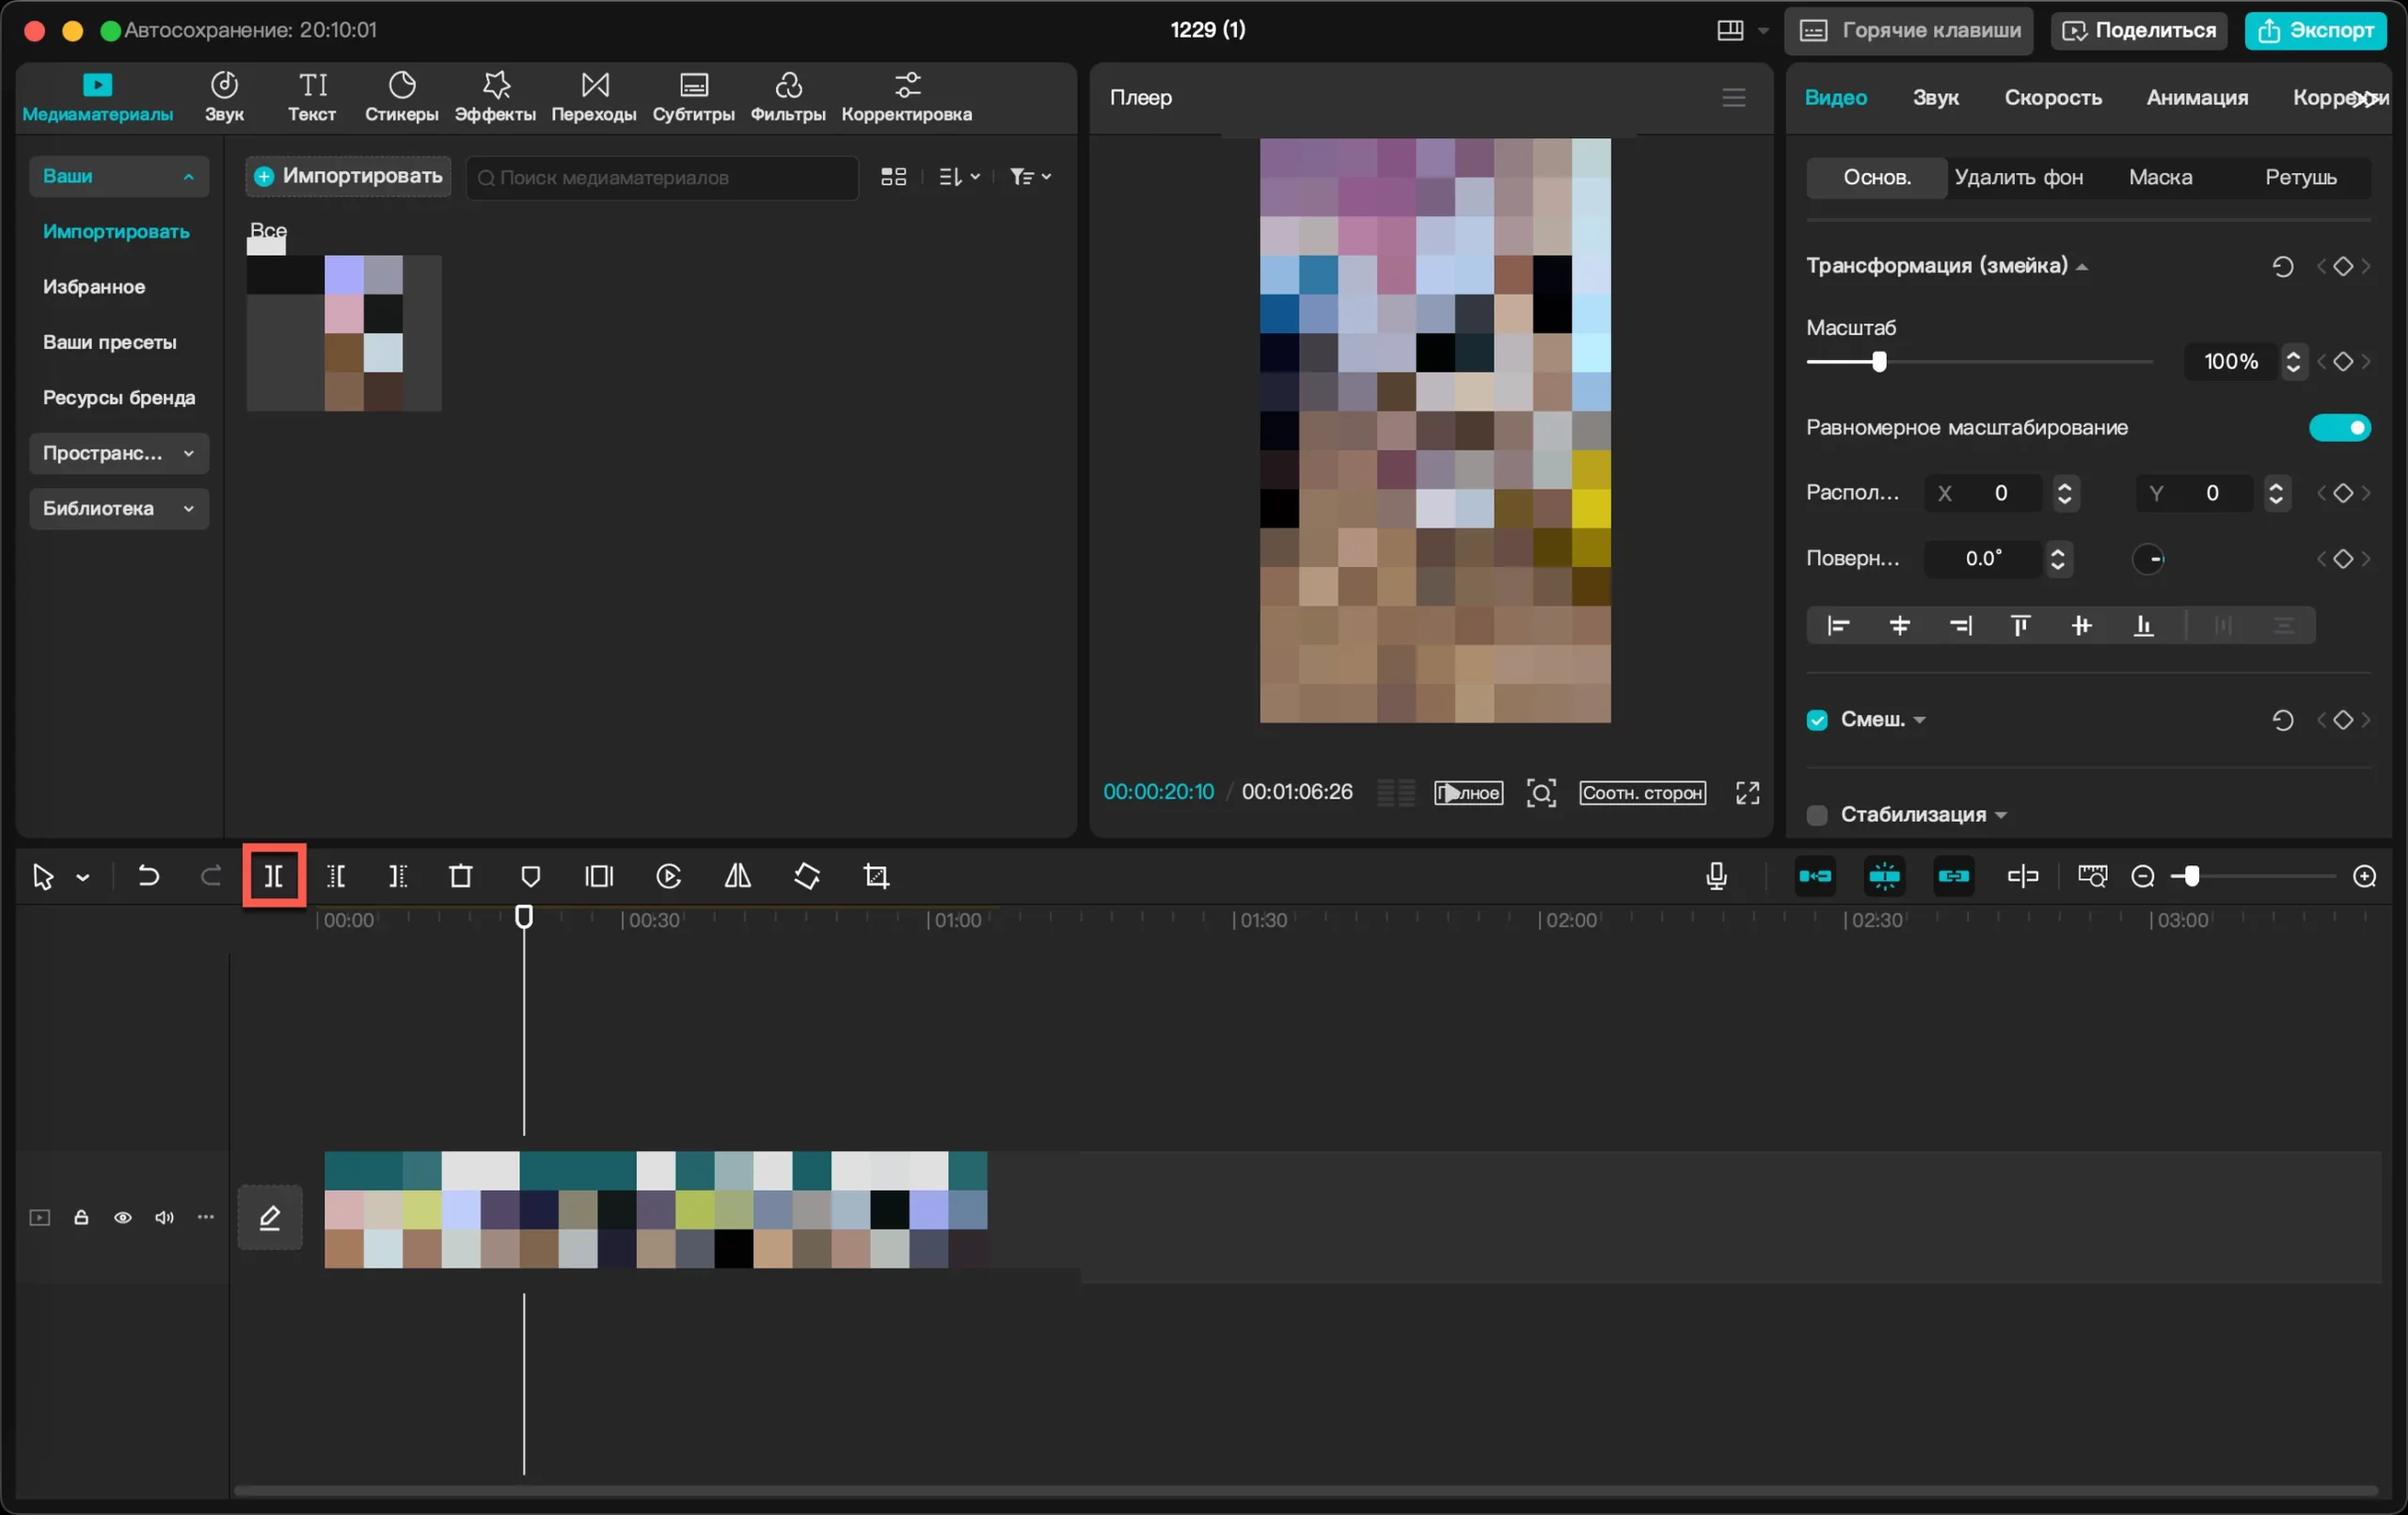Viewport: 2408px width, 1515px height.
Task: Expand the Библиотека dropdown
Action: pyautogui.click(x=119, y=508)
